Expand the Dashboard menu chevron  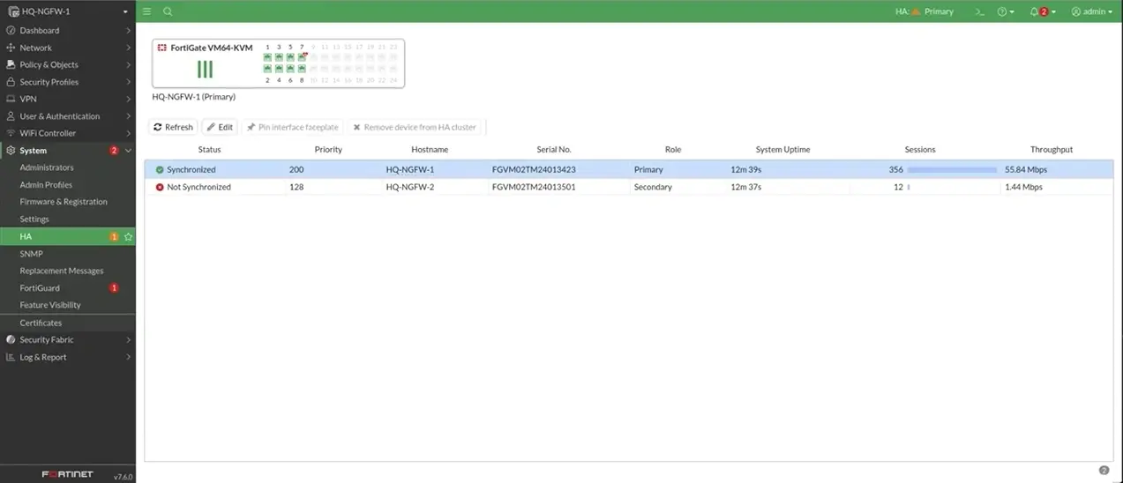tap(128, 31)
